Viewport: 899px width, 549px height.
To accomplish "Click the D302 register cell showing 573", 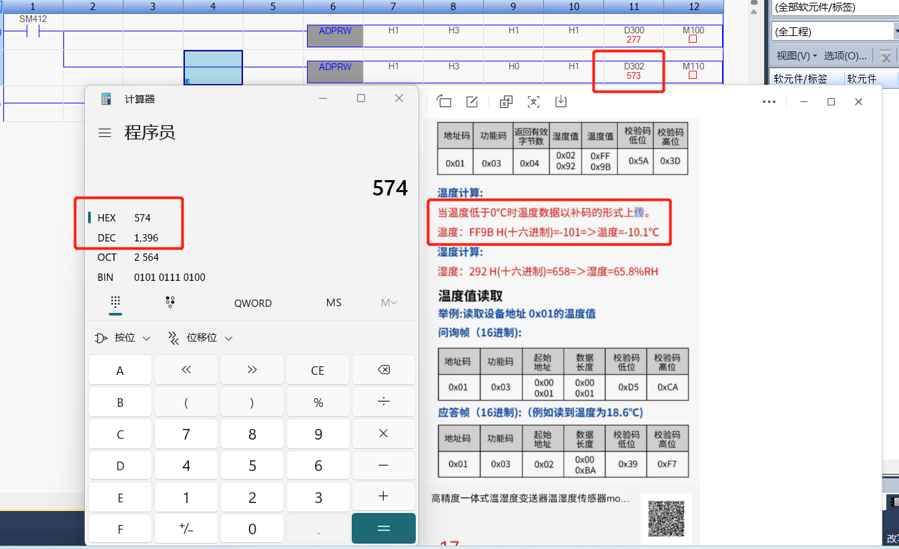I will pos(633,71).
